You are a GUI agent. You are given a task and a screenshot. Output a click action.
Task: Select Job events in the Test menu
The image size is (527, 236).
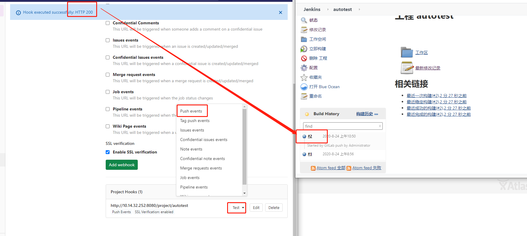(x=190, y=178)
